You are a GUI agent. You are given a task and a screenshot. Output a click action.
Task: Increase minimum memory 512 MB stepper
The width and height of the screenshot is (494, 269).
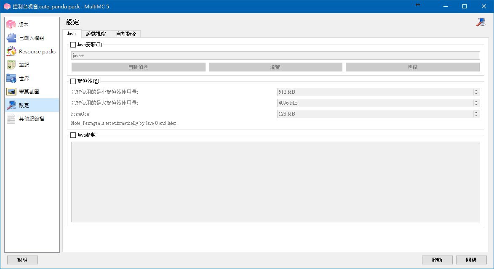[476, 90]
